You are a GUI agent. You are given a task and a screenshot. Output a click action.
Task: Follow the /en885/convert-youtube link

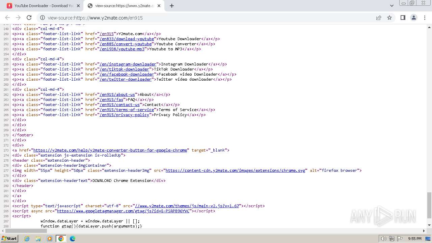(x=126, y=44)
